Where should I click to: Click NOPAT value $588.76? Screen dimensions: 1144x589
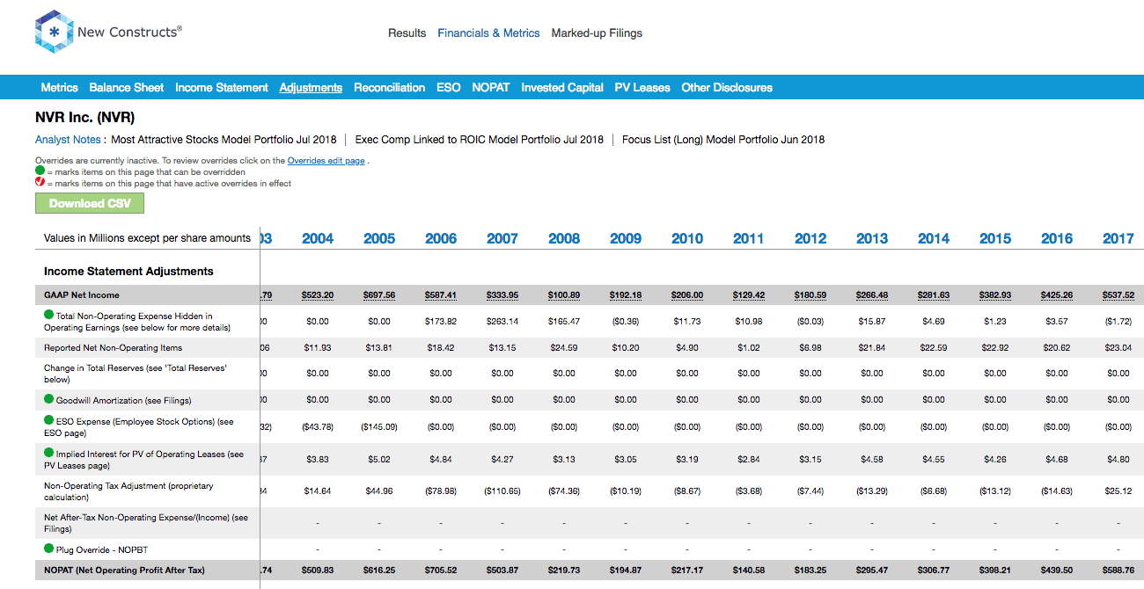click(1118, 571)
